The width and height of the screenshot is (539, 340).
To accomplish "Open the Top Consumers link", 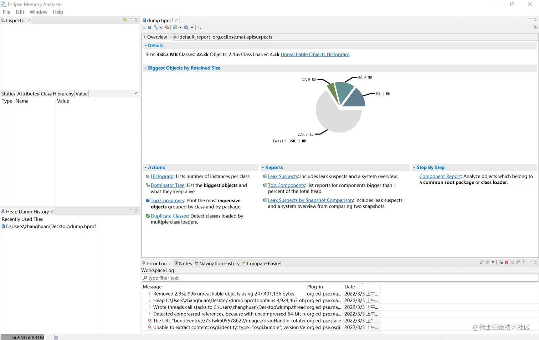I will 167,200.
